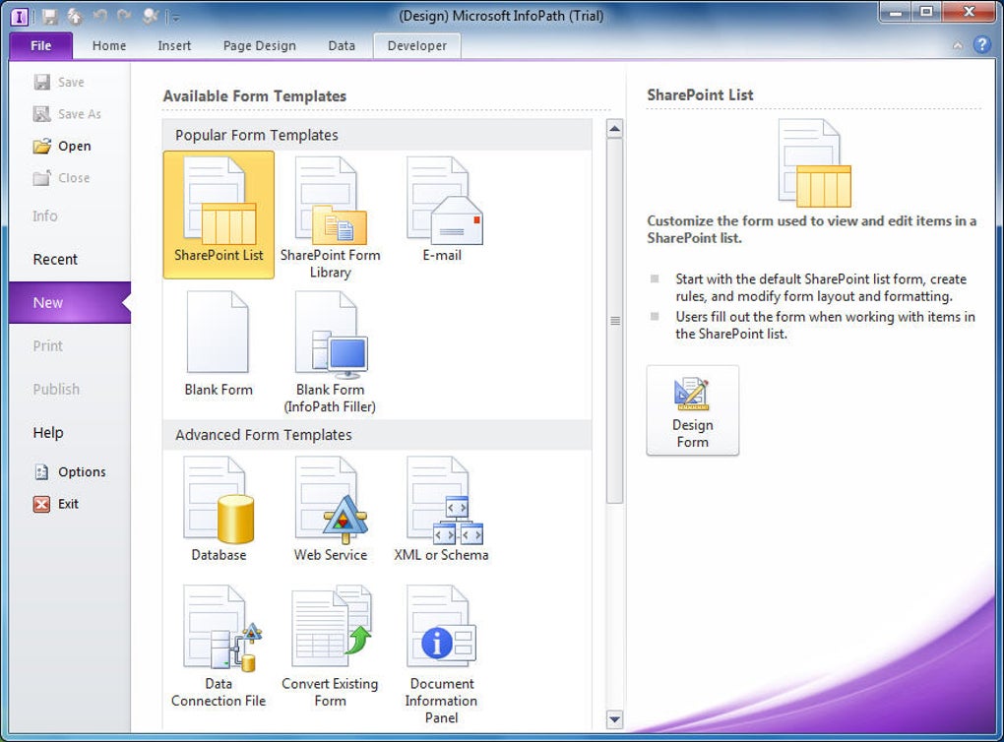This screenshot has width=1004, height=742.
Task: Select the Database form template
Action: [x=219, y=510]
